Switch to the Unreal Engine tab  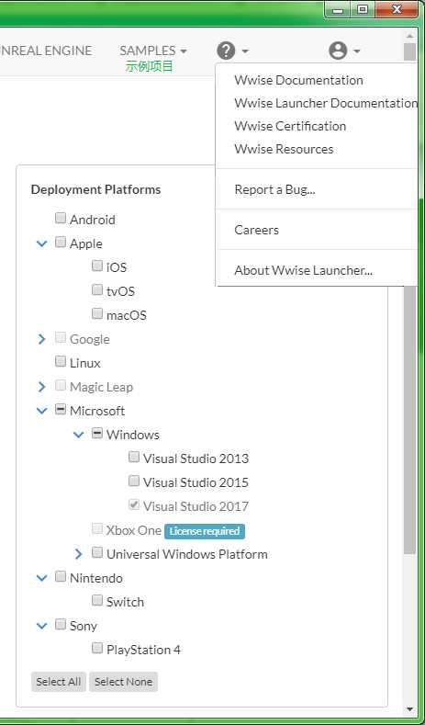[46, 51]
